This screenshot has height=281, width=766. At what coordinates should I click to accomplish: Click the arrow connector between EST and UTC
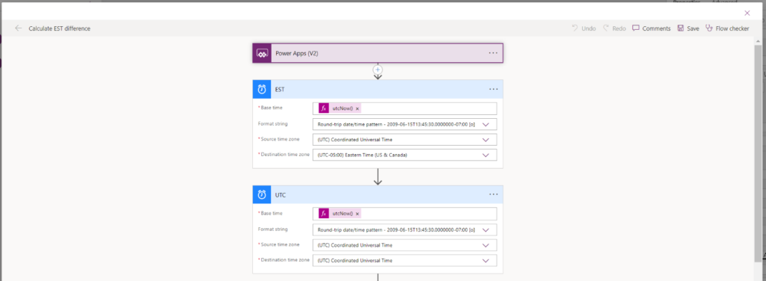[x=378, y=176]
